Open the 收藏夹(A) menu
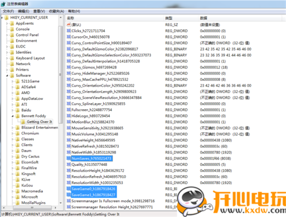This screenshot has width=286, height=217. (x=57, y=11)
